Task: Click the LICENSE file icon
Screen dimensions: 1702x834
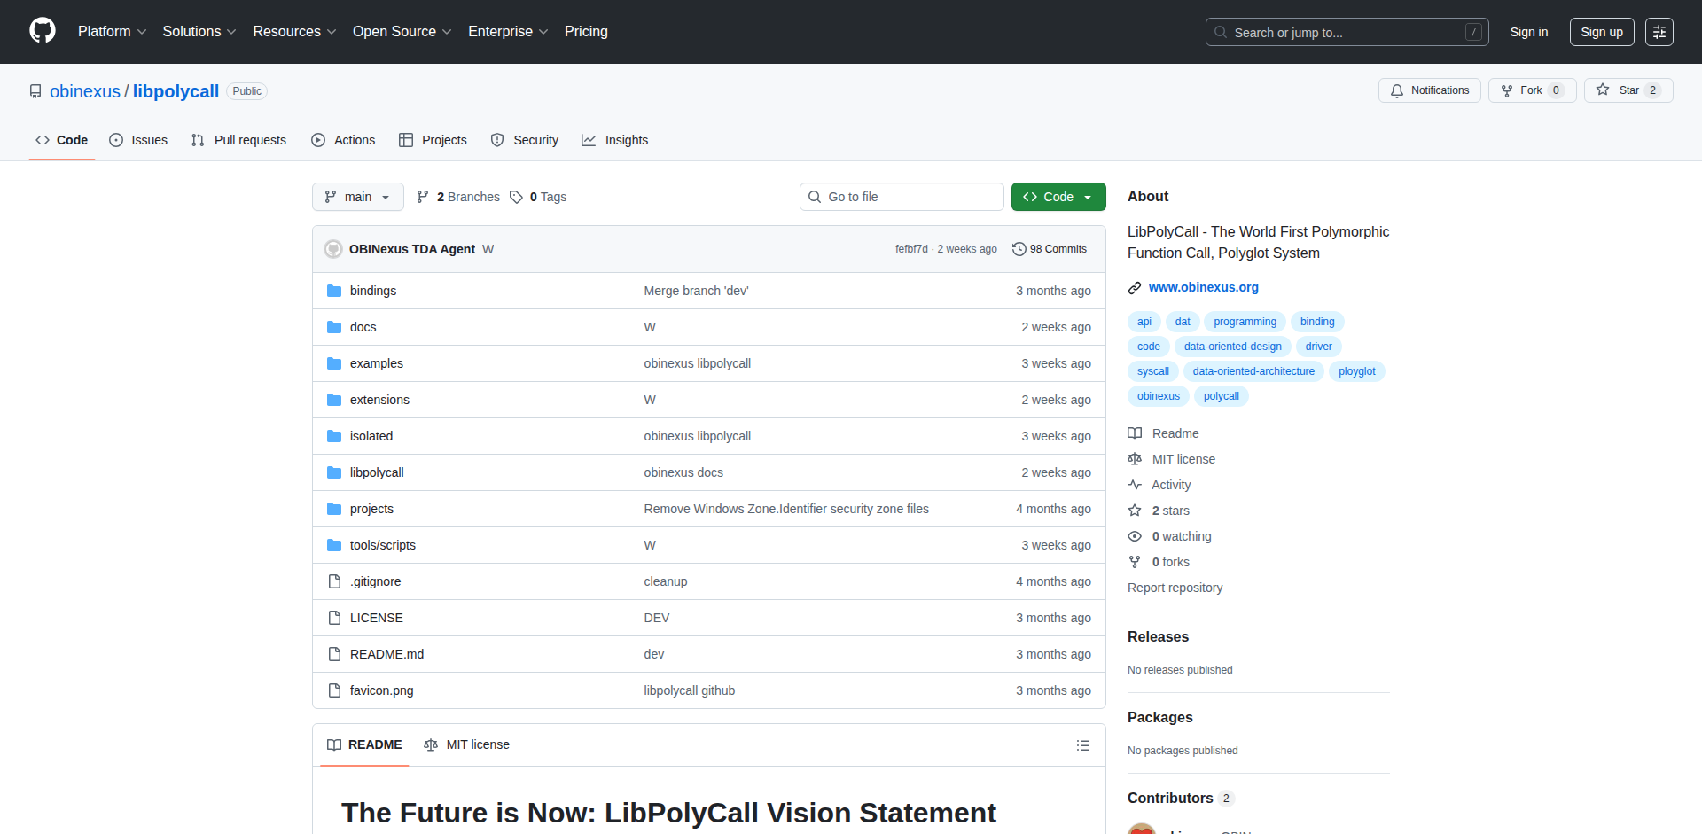Action: [334, 618]
